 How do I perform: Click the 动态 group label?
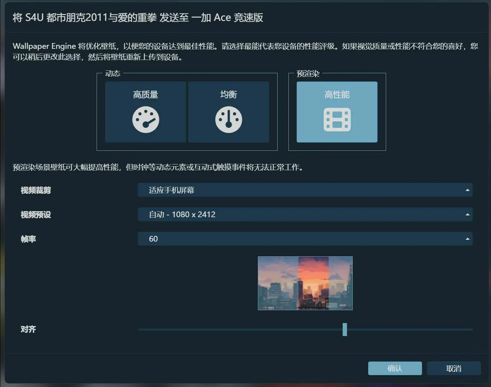pyautogui.click(x=113, y=73)
